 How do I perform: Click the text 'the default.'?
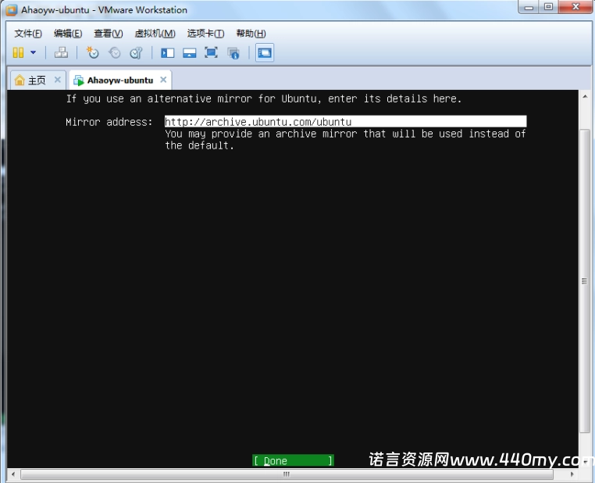point(200,145)
